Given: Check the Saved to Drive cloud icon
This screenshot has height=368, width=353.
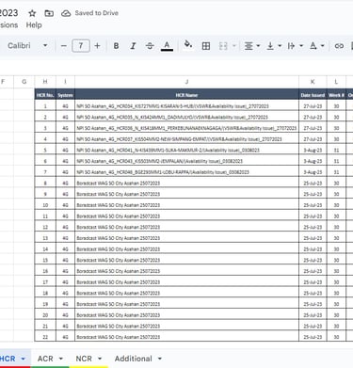Looking at the screenshot, I should [x=66, y=13].
